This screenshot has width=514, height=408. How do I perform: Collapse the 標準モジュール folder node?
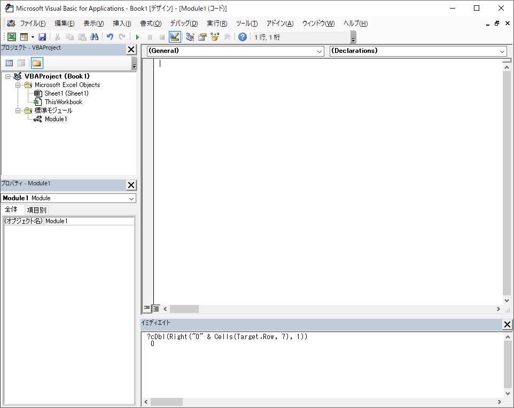pos(18,111)
